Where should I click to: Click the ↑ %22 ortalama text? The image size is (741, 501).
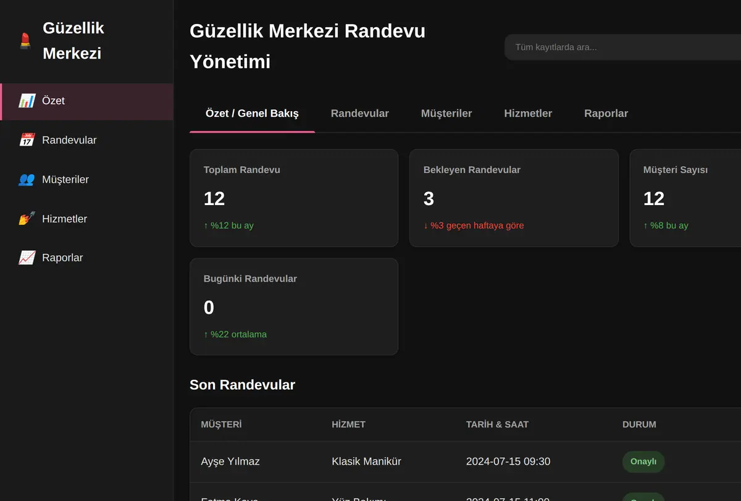point(235,334)
